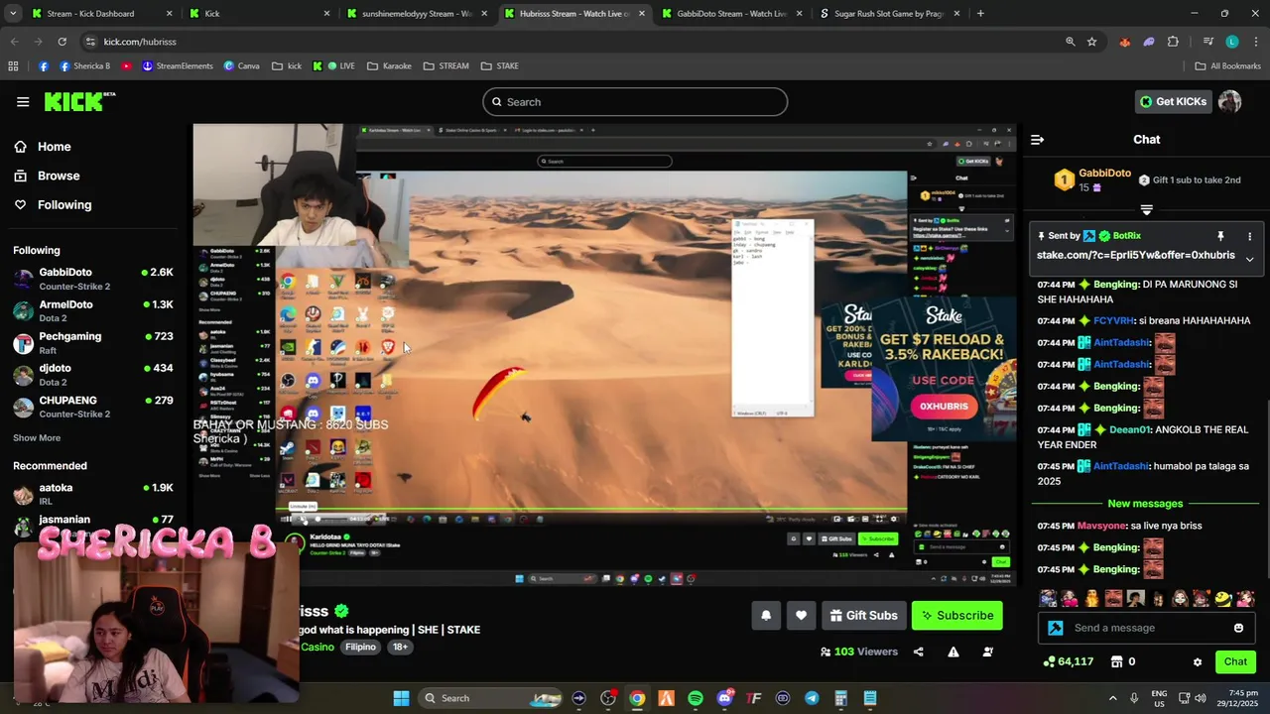Open GabbiDoto followed channel
Screen dimensions: 1270x714
[93, 279]
